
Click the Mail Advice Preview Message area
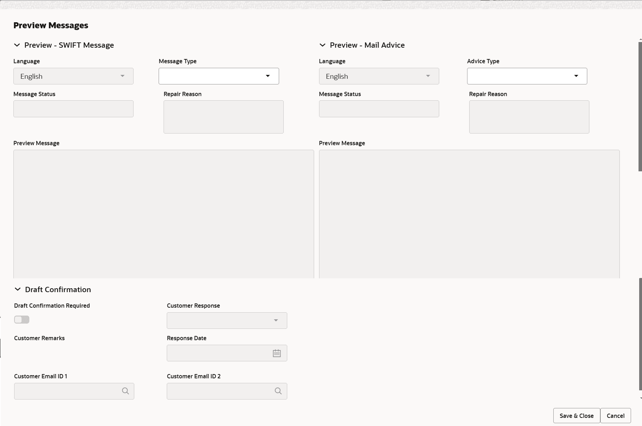click(x=469, y=214)
